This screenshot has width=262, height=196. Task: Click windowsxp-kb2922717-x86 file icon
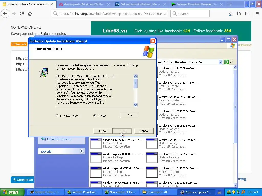click(151, 158)
